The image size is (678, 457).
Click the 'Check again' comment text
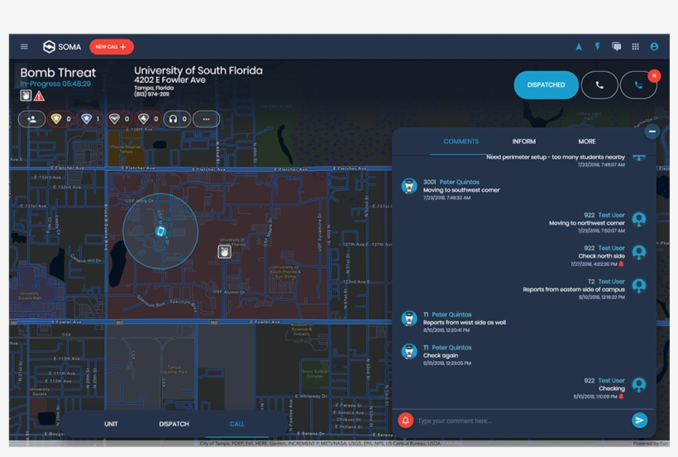441,355
